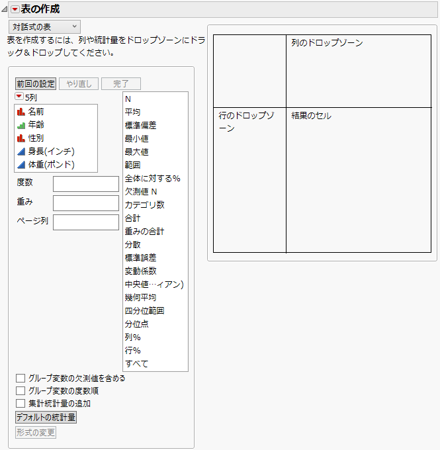The width and height of the screenshot is (440, 450).
Task: Enable グループ変数の欠測値を含める checkbox
Action: tap(21, 379)
